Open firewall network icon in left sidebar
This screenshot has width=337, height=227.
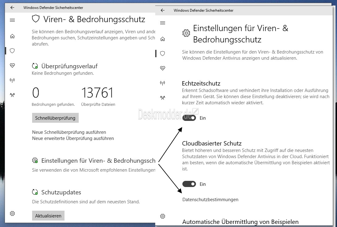click(12, 80)
